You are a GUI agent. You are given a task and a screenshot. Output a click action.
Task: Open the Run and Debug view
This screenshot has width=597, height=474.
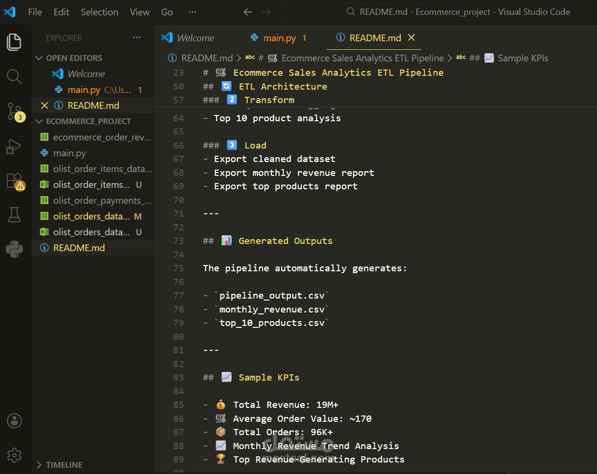click(x=14, y=146)
